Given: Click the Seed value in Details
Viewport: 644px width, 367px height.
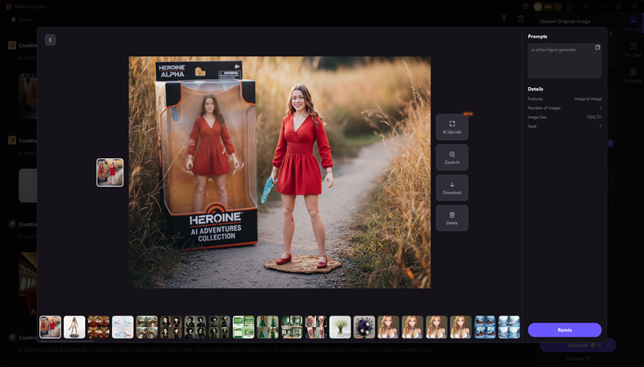Looking at the screenshot, I should tap(598, 126).
